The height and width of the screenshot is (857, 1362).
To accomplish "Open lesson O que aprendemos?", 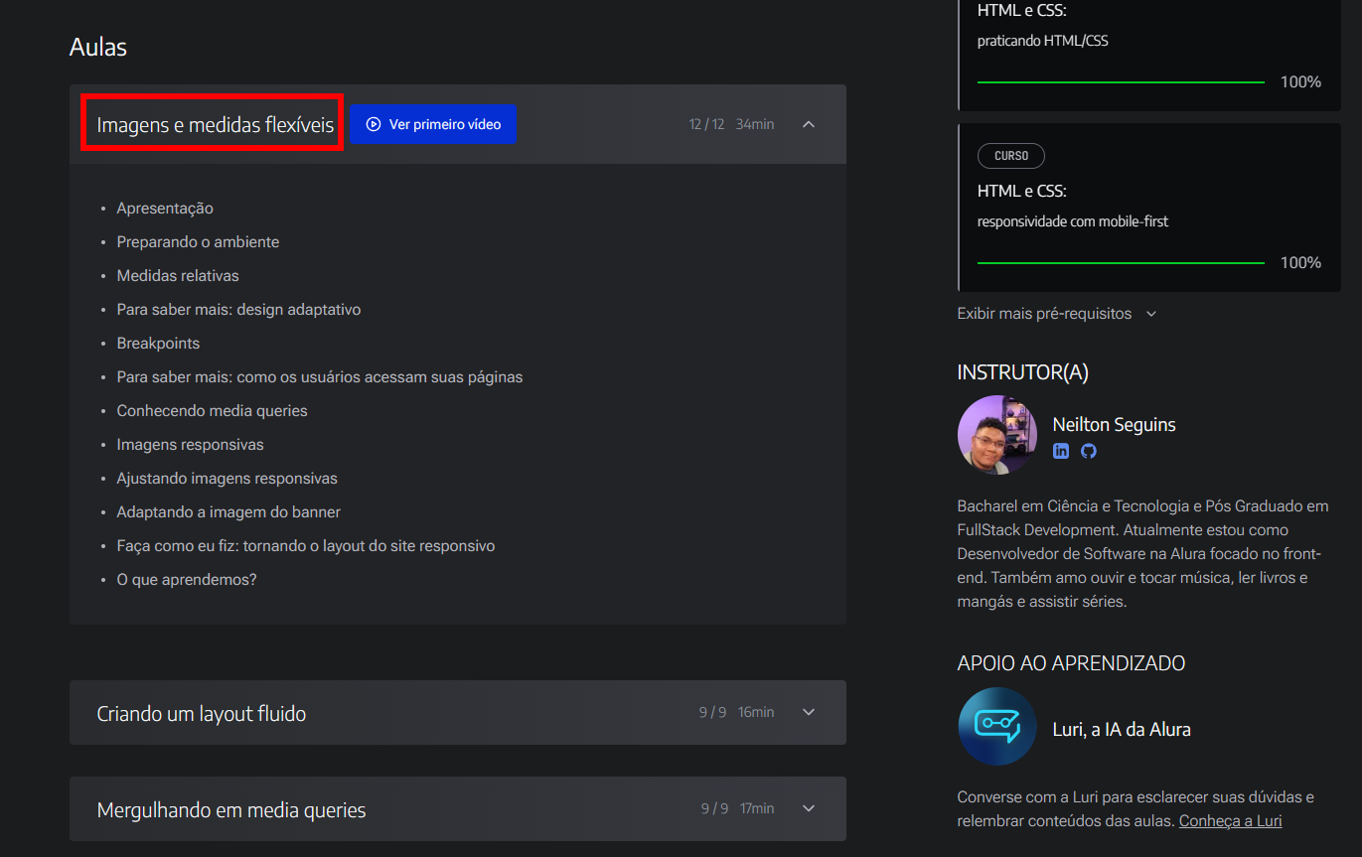I will [187, 580].
